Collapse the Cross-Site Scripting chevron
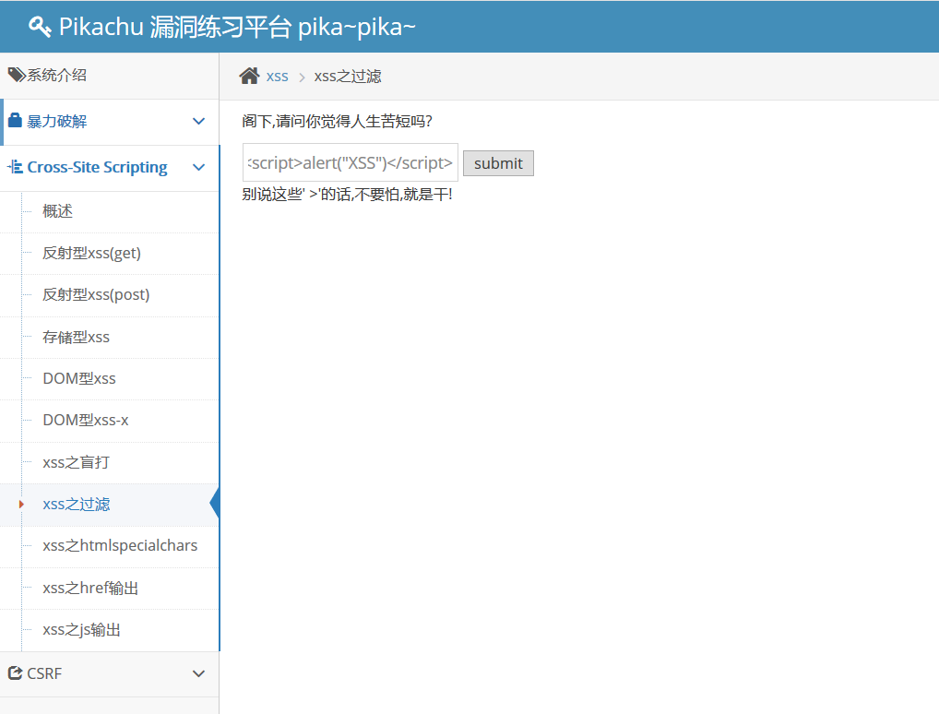Screen dimensions: 939x714 click(199, 167)
